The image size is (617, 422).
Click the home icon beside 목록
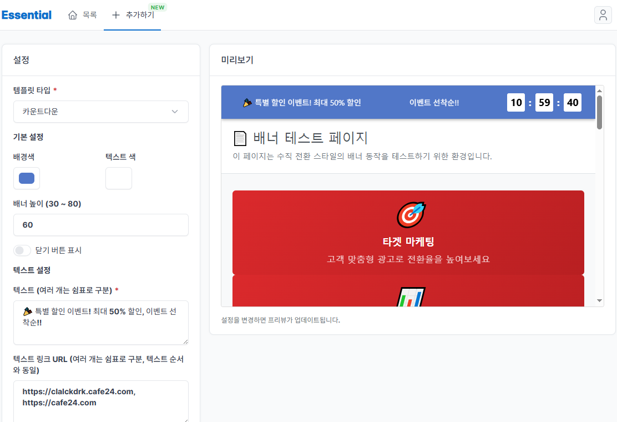click(x=73, y=15)
